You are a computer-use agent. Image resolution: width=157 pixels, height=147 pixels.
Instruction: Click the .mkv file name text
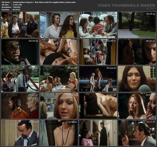(x=44, y=2)
